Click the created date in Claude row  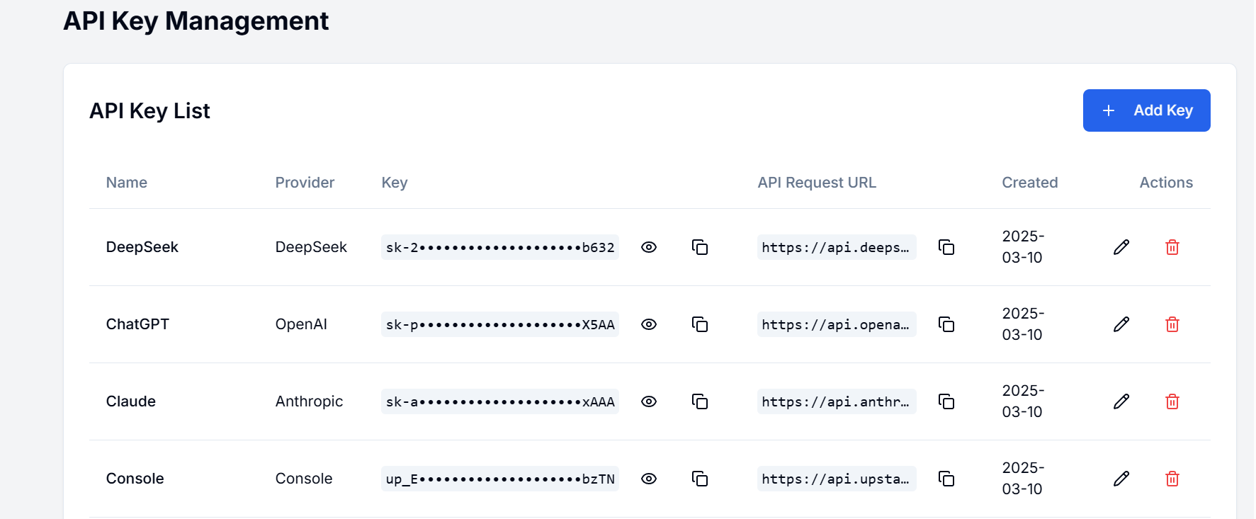[1023, 401]
